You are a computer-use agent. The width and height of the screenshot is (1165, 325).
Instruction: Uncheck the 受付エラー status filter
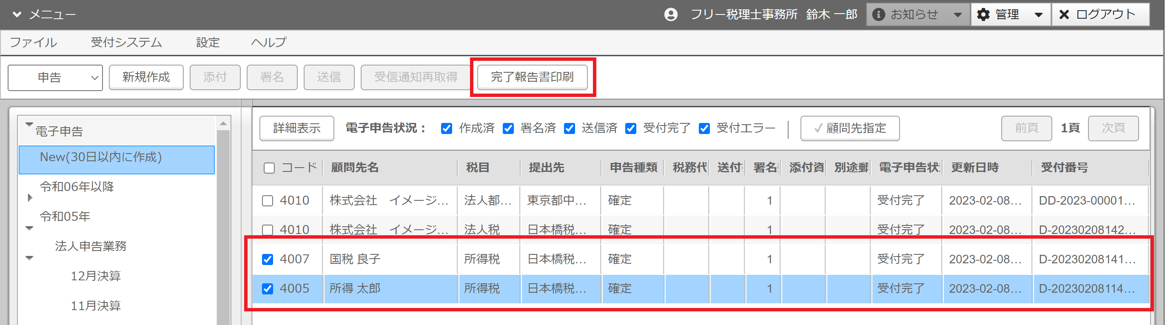(x=704, y=128)
